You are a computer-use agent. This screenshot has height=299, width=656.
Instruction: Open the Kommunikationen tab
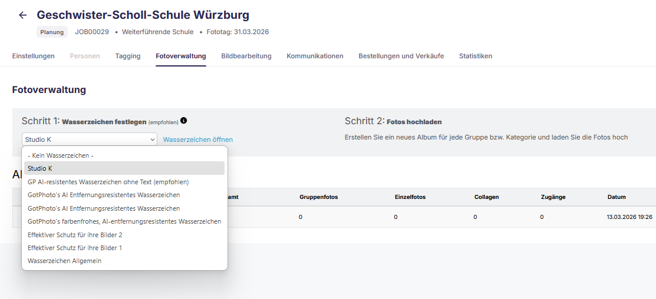point(315,56)
